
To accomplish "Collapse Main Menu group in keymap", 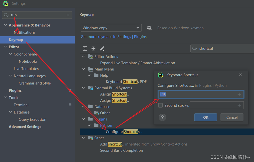I will (83, 69).
